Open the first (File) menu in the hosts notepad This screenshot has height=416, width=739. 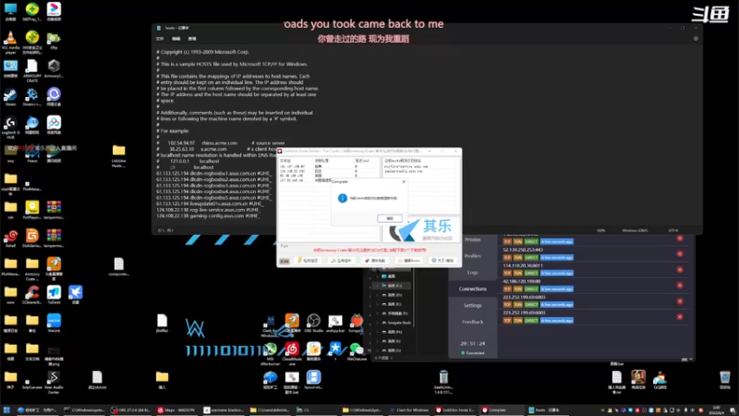pos(160,39)
